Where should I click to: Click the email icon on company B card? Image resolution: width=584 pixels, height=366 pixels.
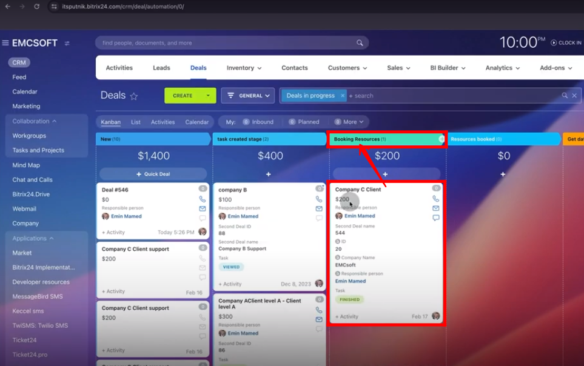[319, 208]
